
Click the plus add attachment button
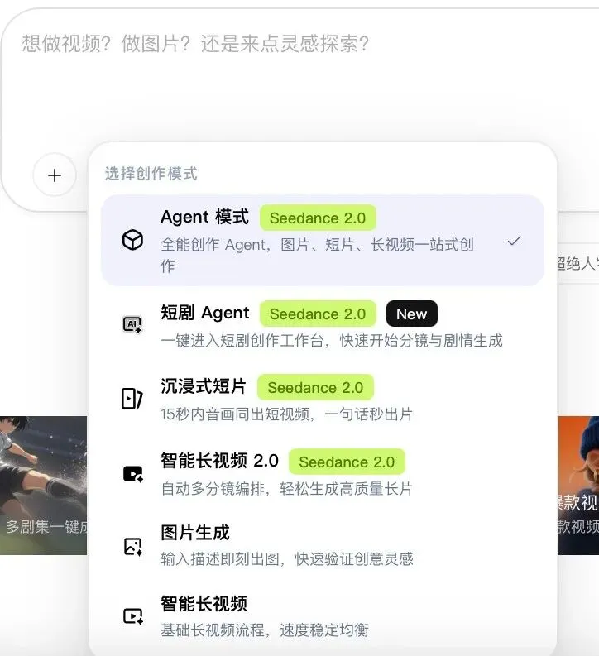[55, 175]
